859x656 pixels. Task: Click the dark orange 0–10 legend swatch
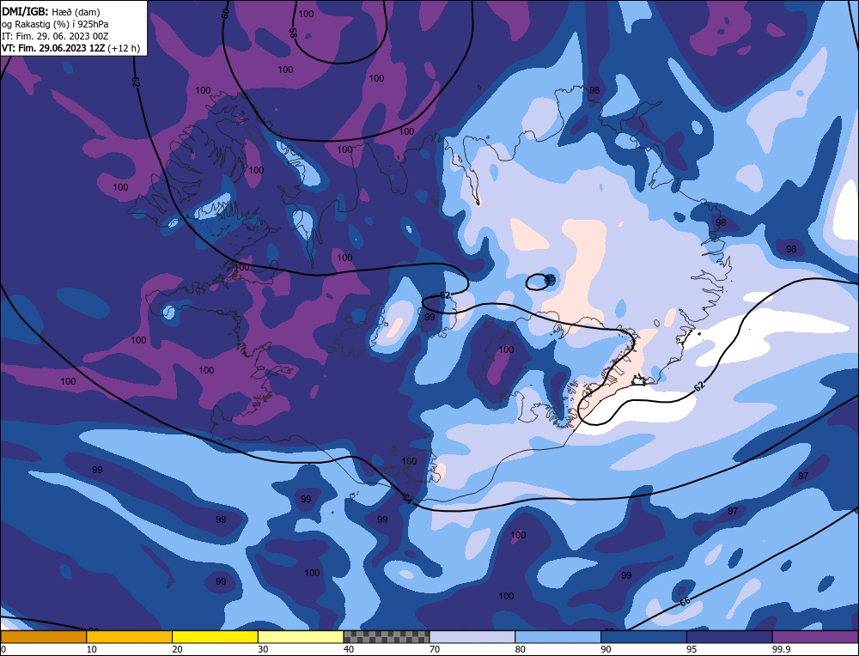click(43, 636)
